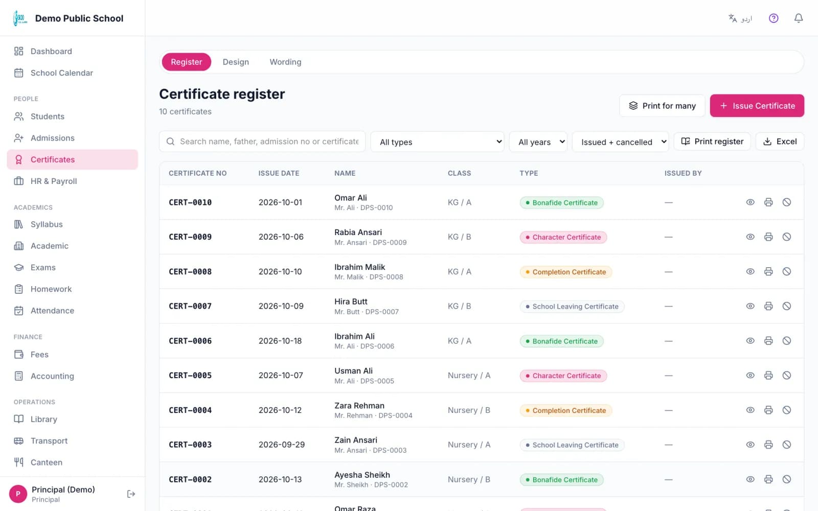The image size is (818, 511).
Task: Click the Print register button
Action: click(712, 142)
